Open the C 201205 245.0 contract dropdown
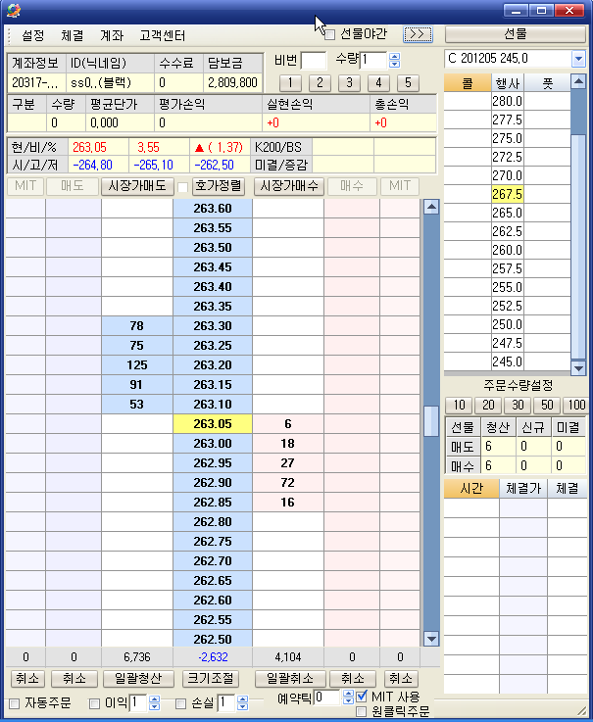The image size is (593, 722). 577,59
